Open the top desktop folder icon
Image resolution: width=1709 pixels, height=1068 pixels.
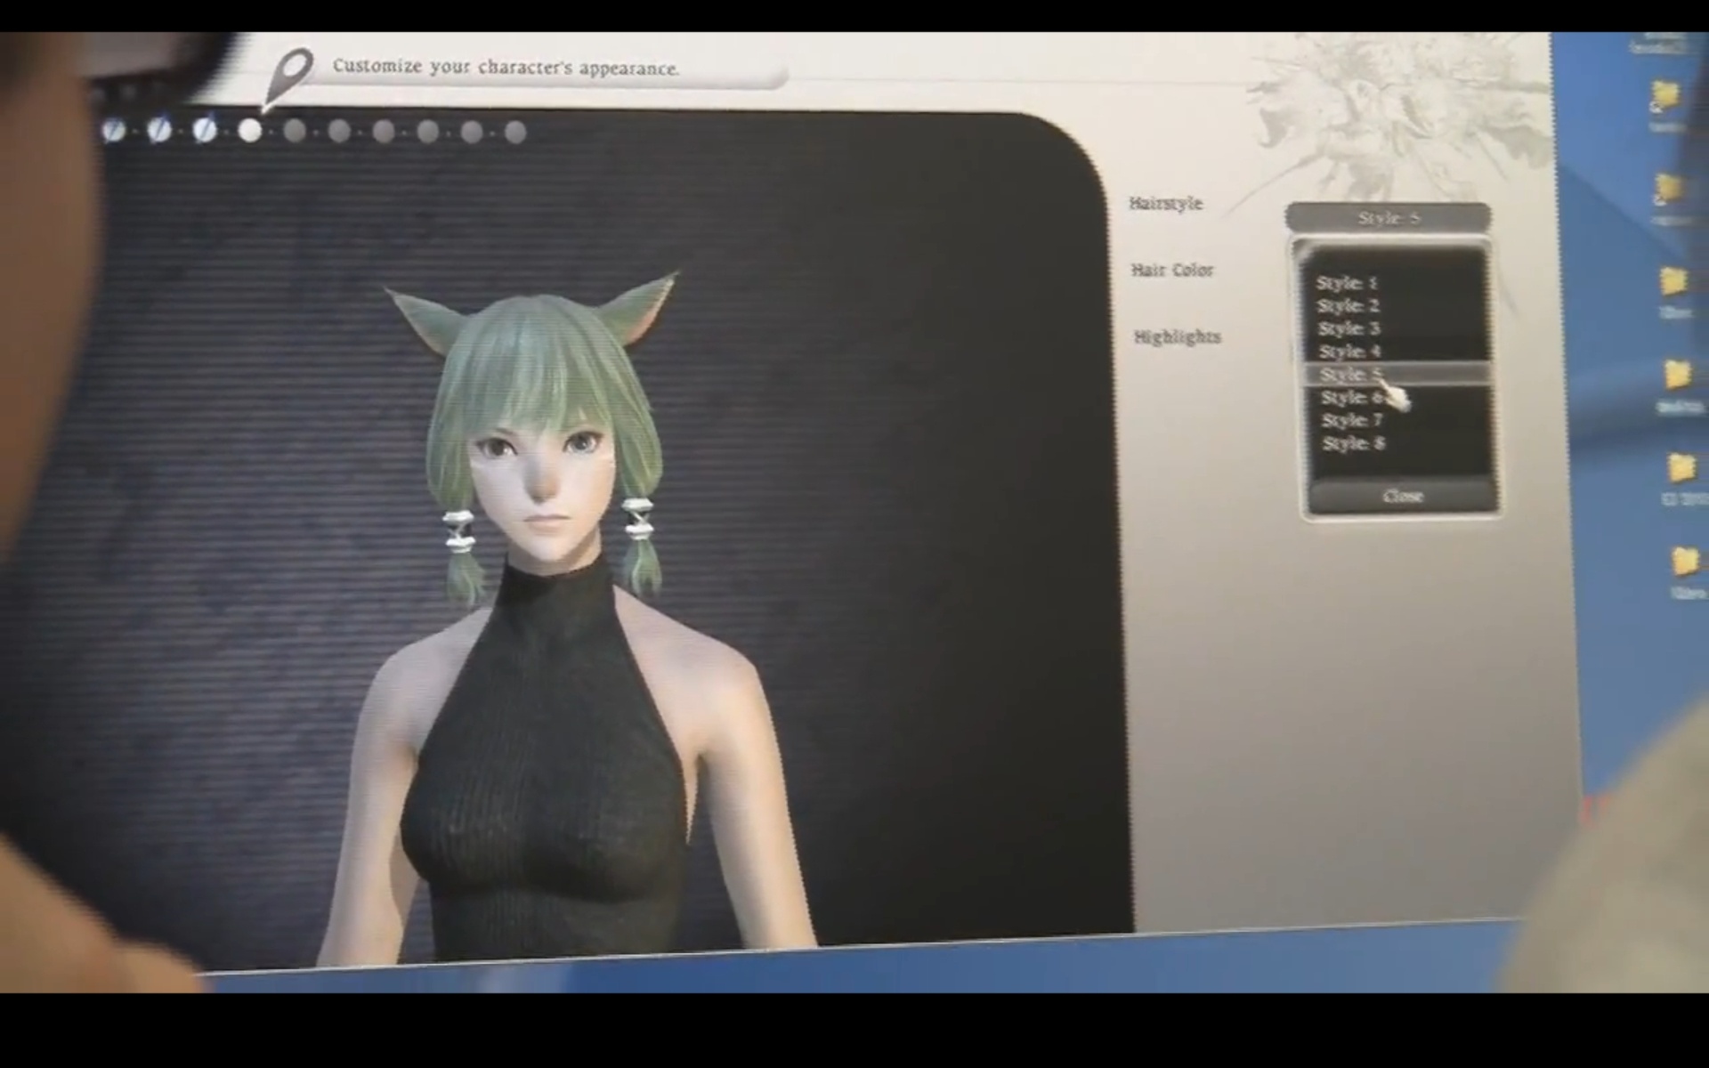[x=1664, y=96]
